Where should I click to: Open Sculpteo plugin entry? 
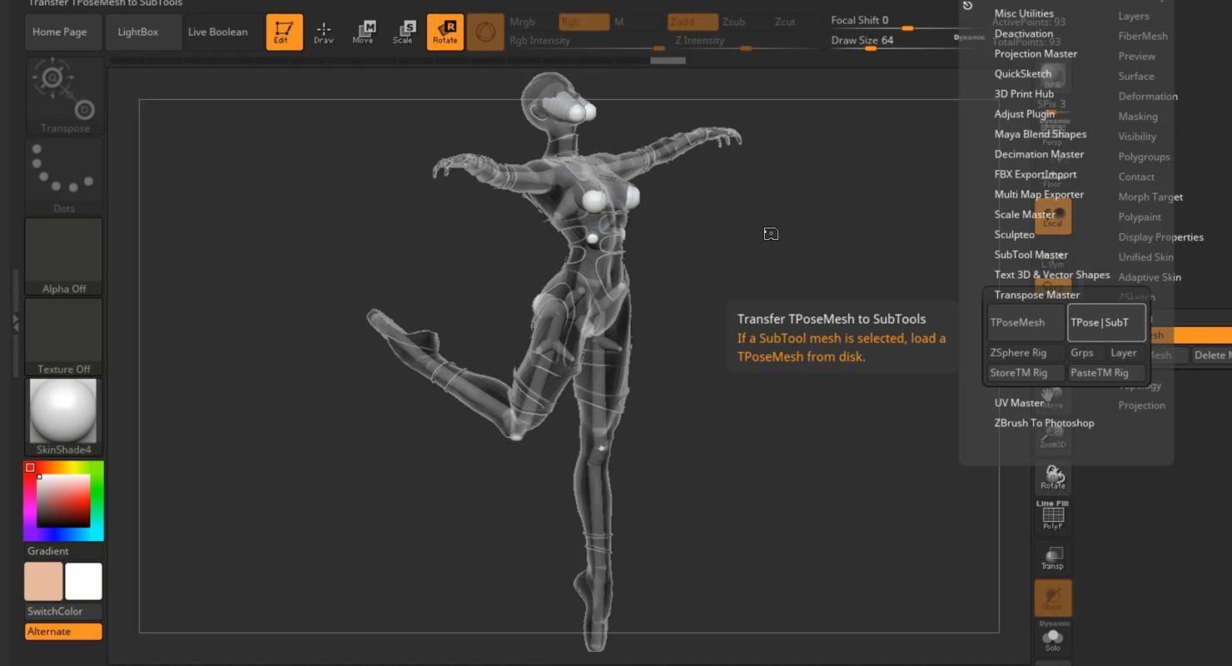[x=1014, y=235]
